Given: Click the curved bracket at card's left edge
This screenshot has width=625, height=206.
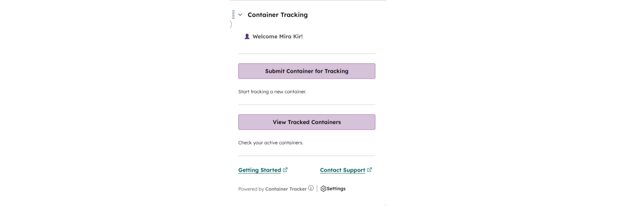Looking at the screenshot, I should coord(231,24).
